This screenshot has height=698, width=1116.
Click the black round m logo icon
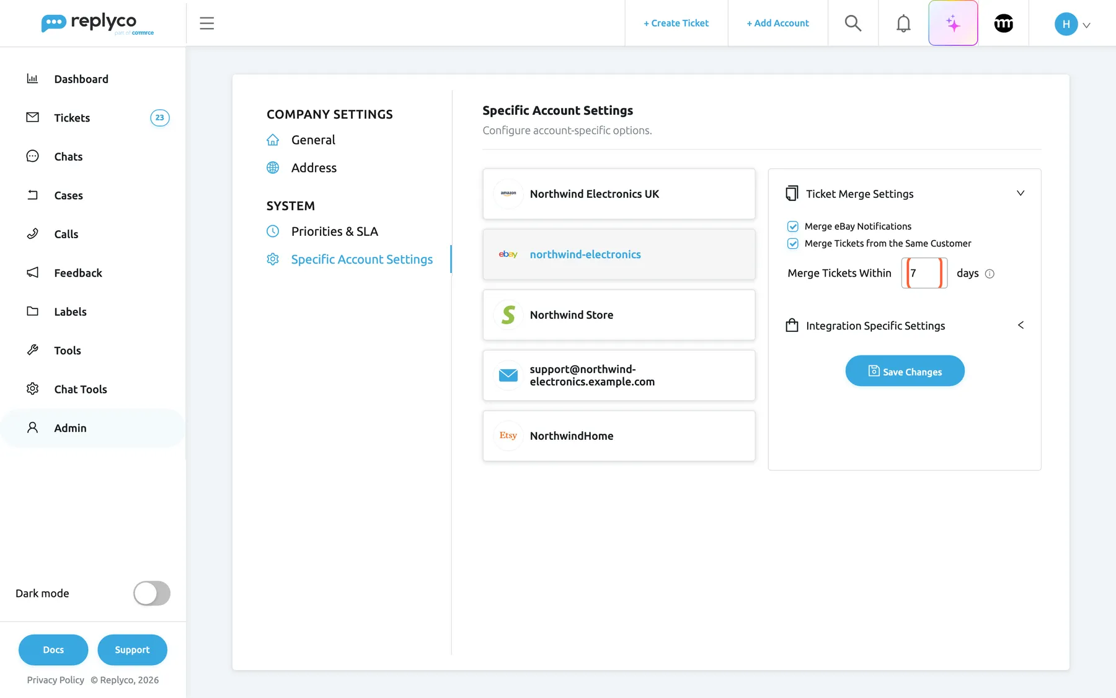click(1003, 23)
